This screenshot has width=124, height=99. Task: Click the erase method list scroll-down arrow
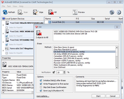pyautogui.click(x=117, y=67)
